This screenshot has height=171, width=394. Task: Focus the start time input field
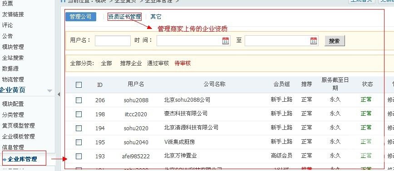193,41
